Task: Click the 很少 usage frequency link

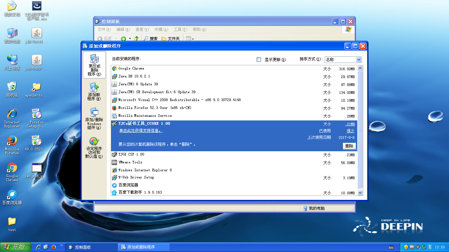Action: tap(351, 131)
